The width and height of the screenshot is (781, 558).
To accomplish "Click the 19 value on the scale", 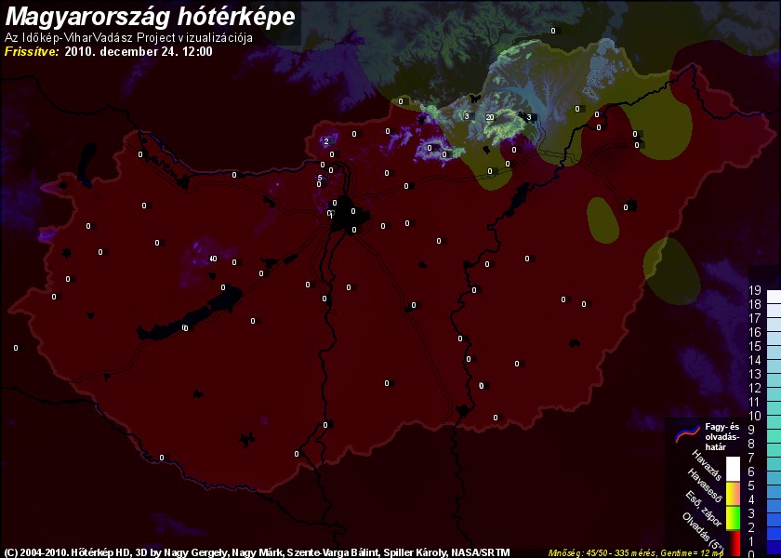I will point(756,290).
